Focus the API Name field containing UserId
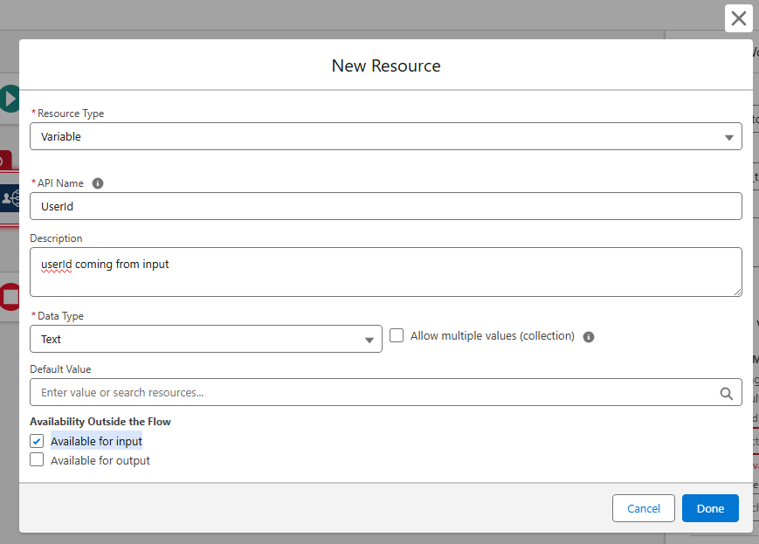 pos(385,206)
